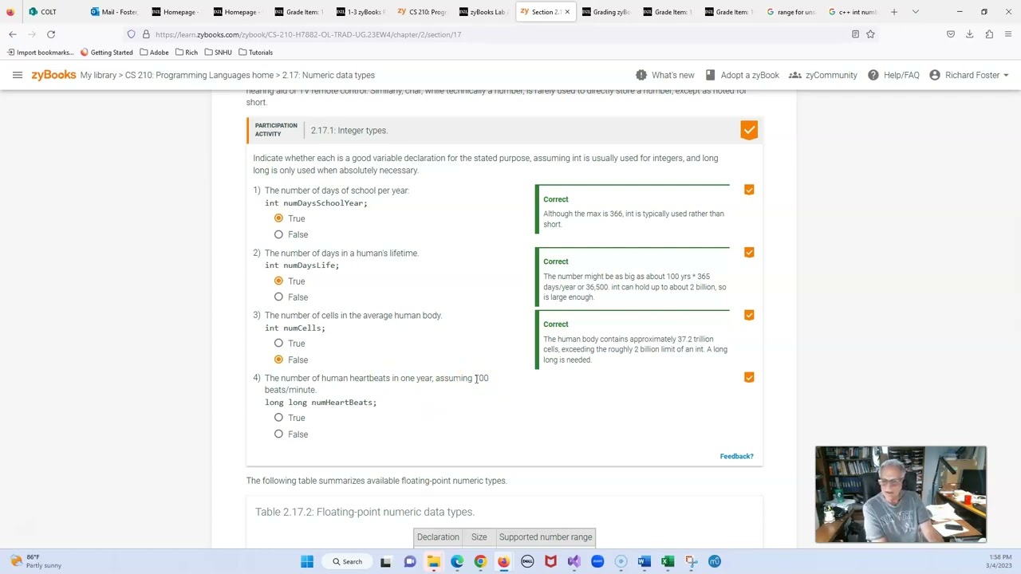Click the Feedback? link

[x=736, y=456]
